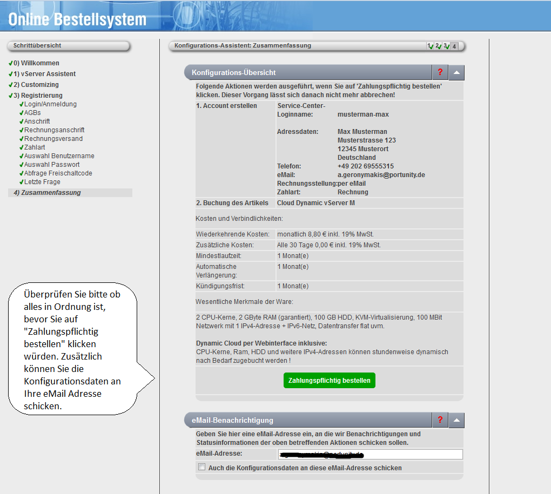Open Rechnungsanschrift sub-step
Viewport: 551px width, 494px height.
point(54,130)
